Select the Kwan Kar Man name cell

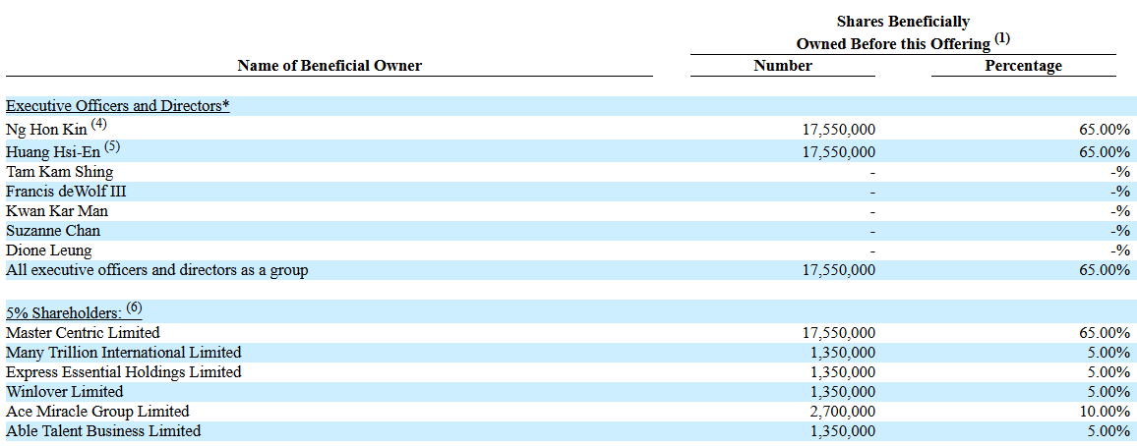57,211
